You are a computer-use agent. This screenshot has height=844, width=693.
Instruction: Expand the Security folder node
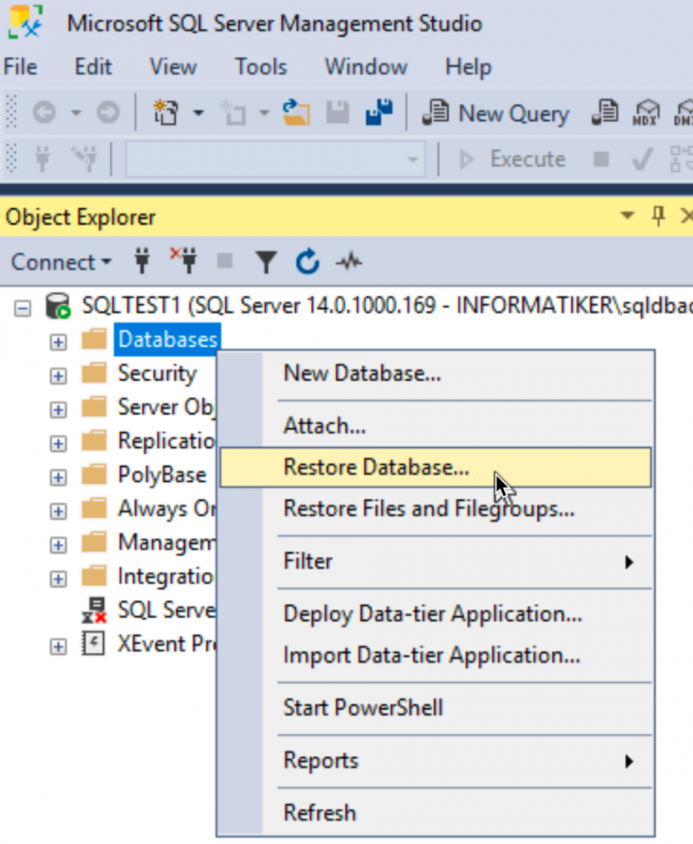(x=58, y=375)
